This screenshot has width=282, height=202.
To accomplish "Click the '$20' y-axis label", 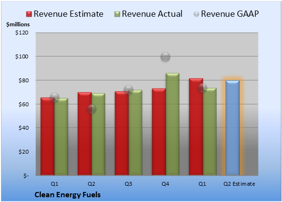I will 23,152.
